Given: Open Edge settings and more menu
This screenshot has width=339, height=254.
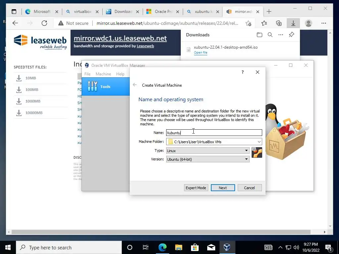Looking at the screenshot, I should click(324, 23).
